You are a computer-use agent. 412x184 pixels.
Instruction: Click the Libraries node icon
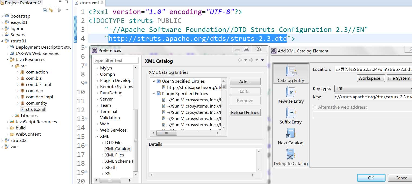pos(17,116)
